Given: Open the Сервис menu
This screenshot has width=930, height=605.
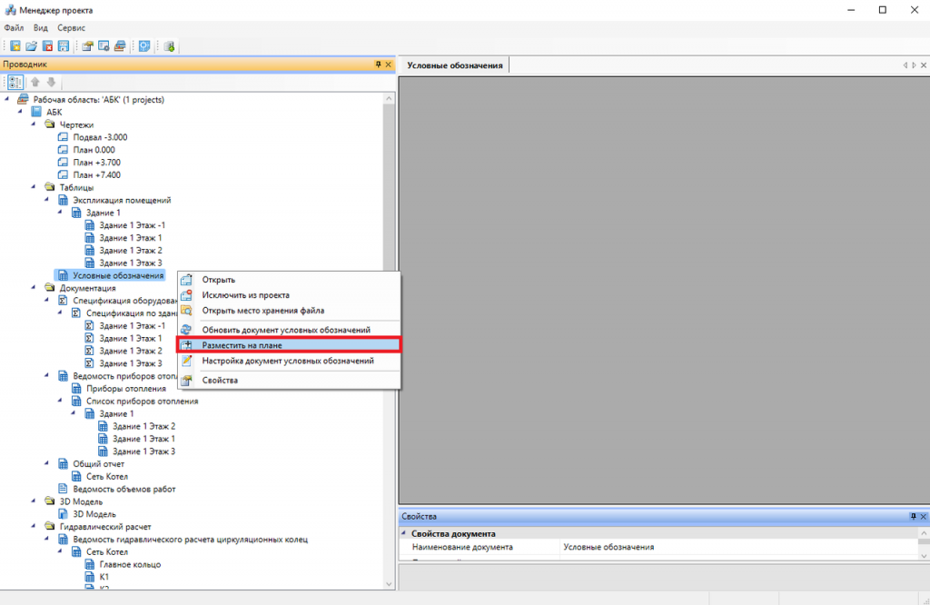Looking at the screenshot, I should pos(71,28).
